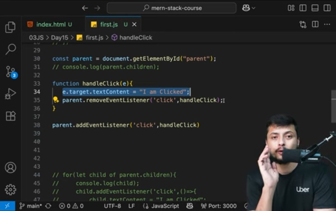Synchronize changes icon in status bar
The image size is (336, 211).
48,206
